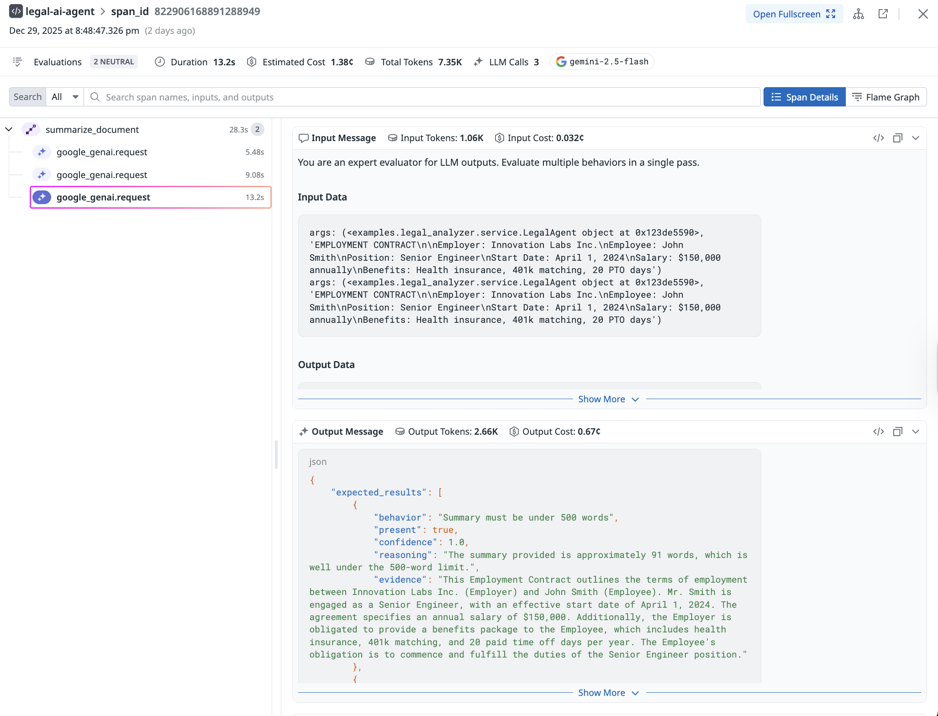This screenshot has height=716, width=938.
Task: Collapse the Output Message panel
Action: pyautogui.click(x=916, y=432)
